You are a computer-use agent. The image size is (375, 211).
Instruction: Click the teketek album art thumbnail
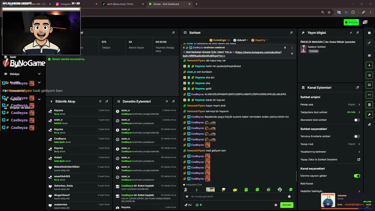coord(328,200)
